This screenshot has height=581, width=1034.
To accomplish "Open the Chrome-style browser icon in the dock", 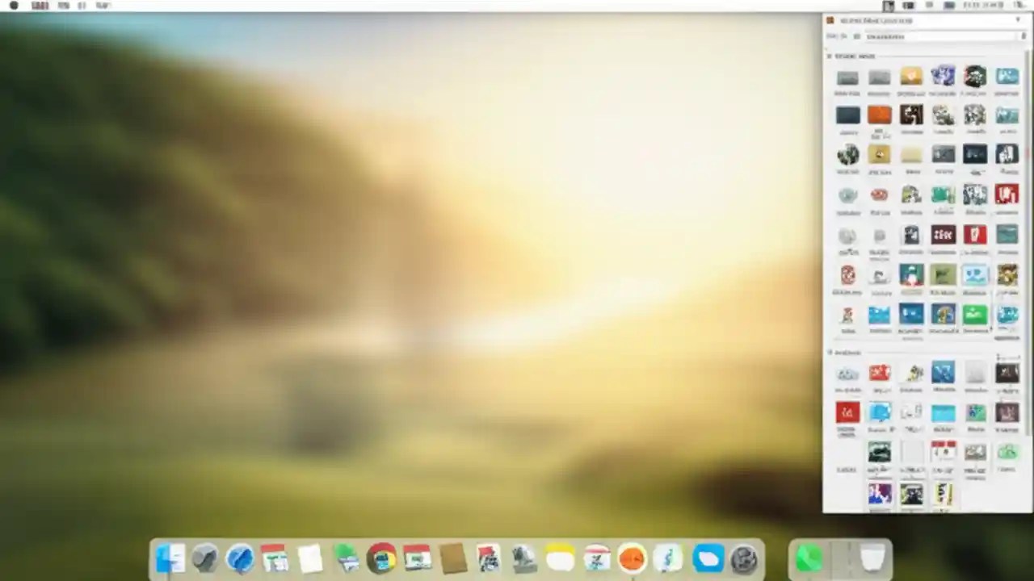I will click(x=381, y=557).
